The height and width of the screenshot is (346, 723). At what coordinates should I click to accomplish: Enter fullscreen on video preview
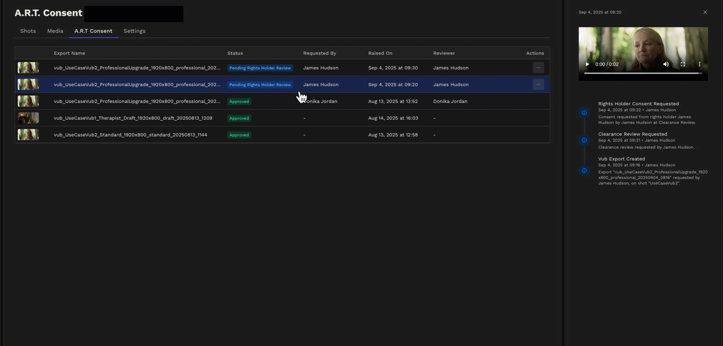(683, 64)
